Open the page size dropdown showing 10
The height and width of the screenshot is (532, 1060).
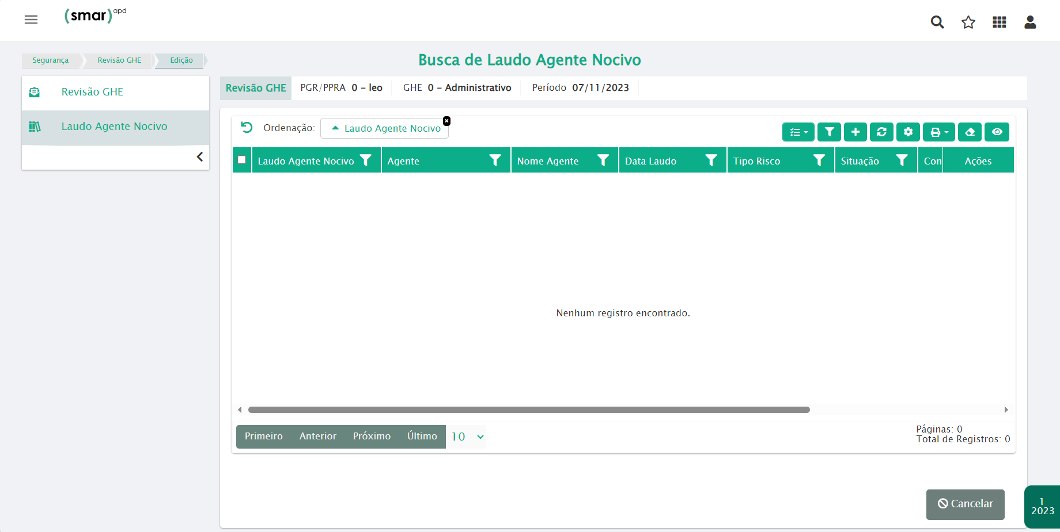pos(467,437)
